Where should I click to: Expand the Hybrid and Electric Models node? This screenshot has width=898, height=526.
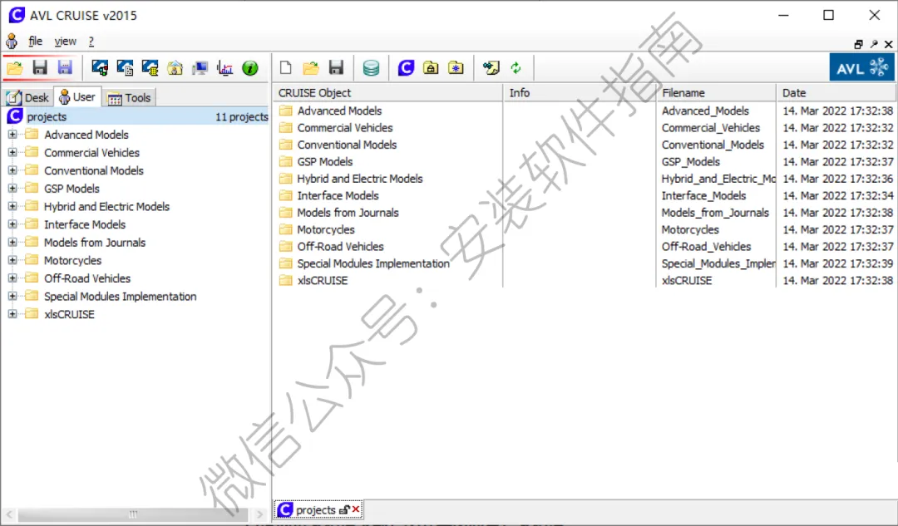(12, 206)
